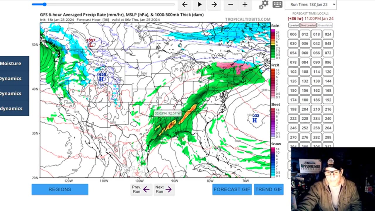
Task: Click the presenter webcam overlay
Action: pyautogui.click(x=333, y=179)
